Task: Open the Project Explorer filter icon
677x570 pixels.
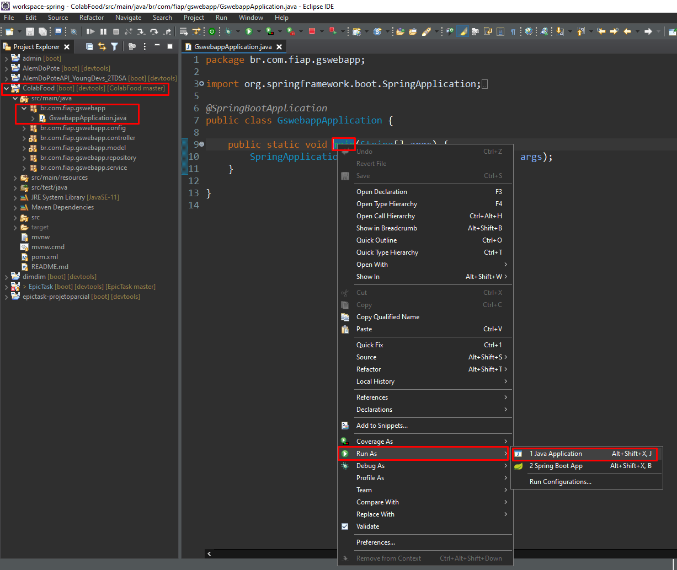Action: pyautogui.click(x=114, y=47)
